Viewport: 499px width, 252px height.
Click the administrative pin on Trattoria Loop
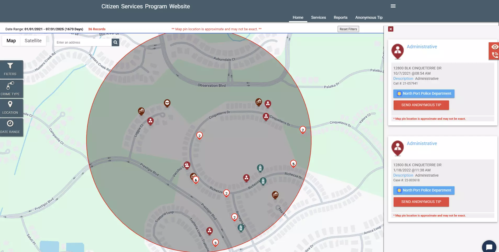(209, 231)
